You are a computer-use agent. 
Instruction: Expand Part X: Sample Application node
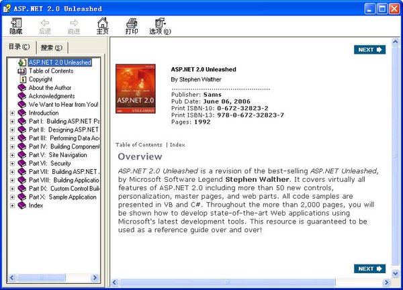click(12, 197)
